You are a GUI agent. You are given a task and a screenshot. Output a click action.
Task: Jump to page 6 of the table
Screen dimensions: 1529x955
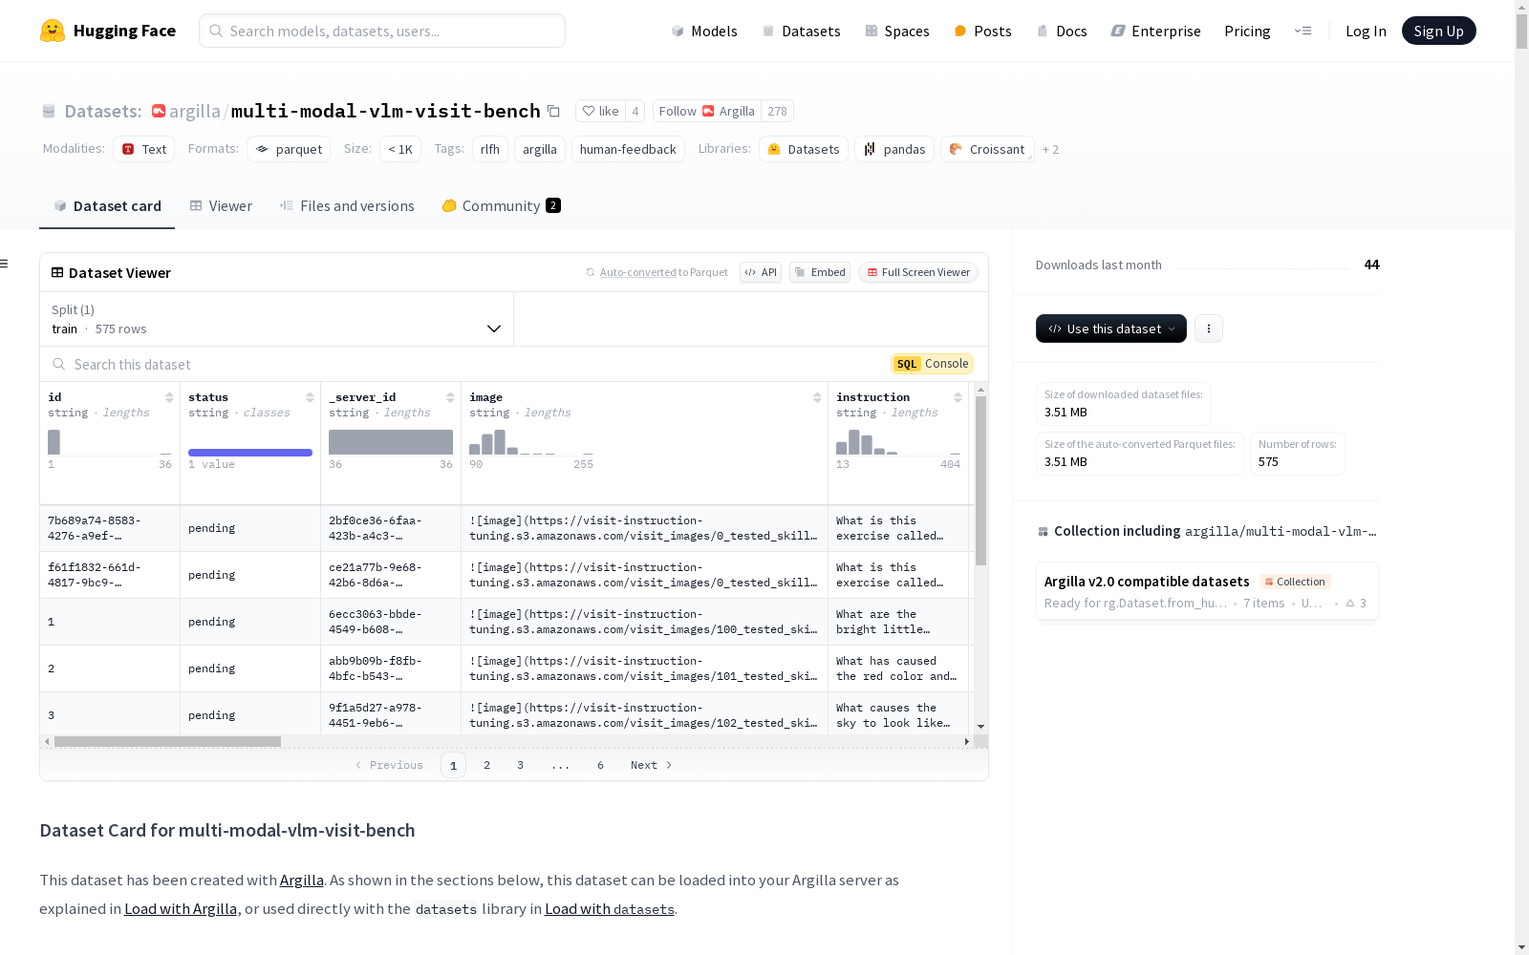[600, 765]
